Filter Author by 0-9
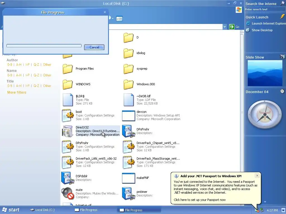Screen dimensions: 286x214 pos(10,65)
